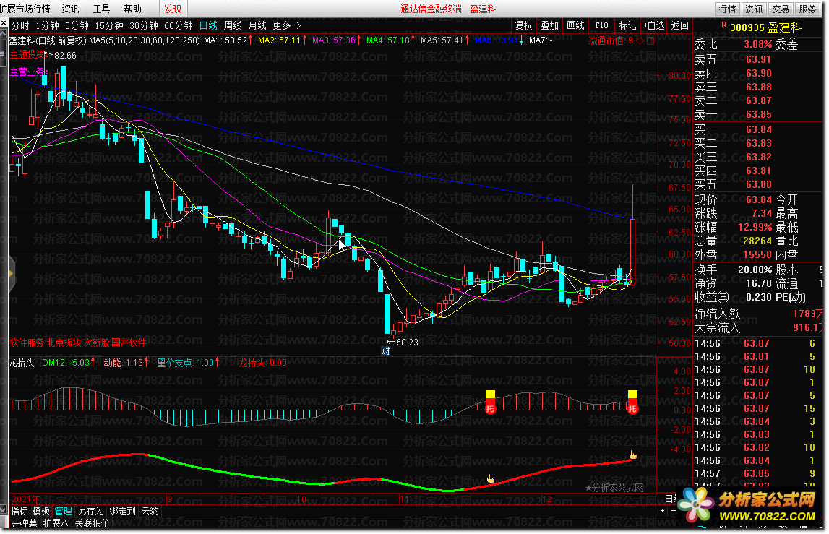This screenshot has width=829, height=534.
Task: Click the 行情 button at top right
Action: (728, 9)
